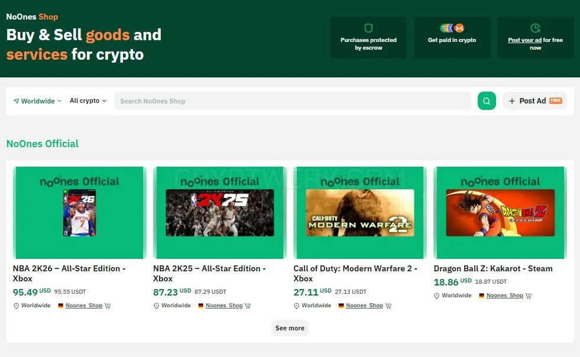580x357 pixels.
Task: Click cart icon next to Modern Warfare 2 seller
Action: (x=388, y=306)
